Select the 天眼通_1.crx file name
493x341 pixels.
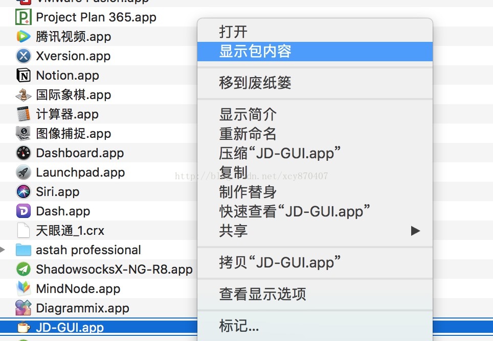(70, 231)
